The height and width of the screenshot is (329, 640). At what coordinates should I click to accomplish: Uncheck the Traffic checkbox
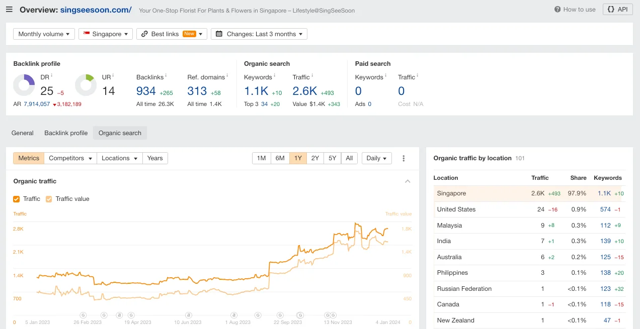[x=17, y=199]
